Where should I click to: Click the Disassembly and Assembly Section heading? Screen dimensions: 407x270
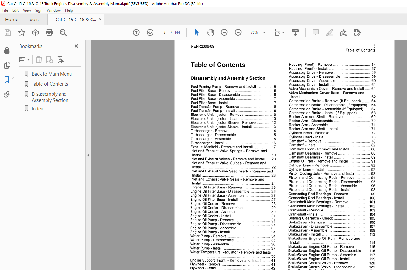tap(228, 78)
